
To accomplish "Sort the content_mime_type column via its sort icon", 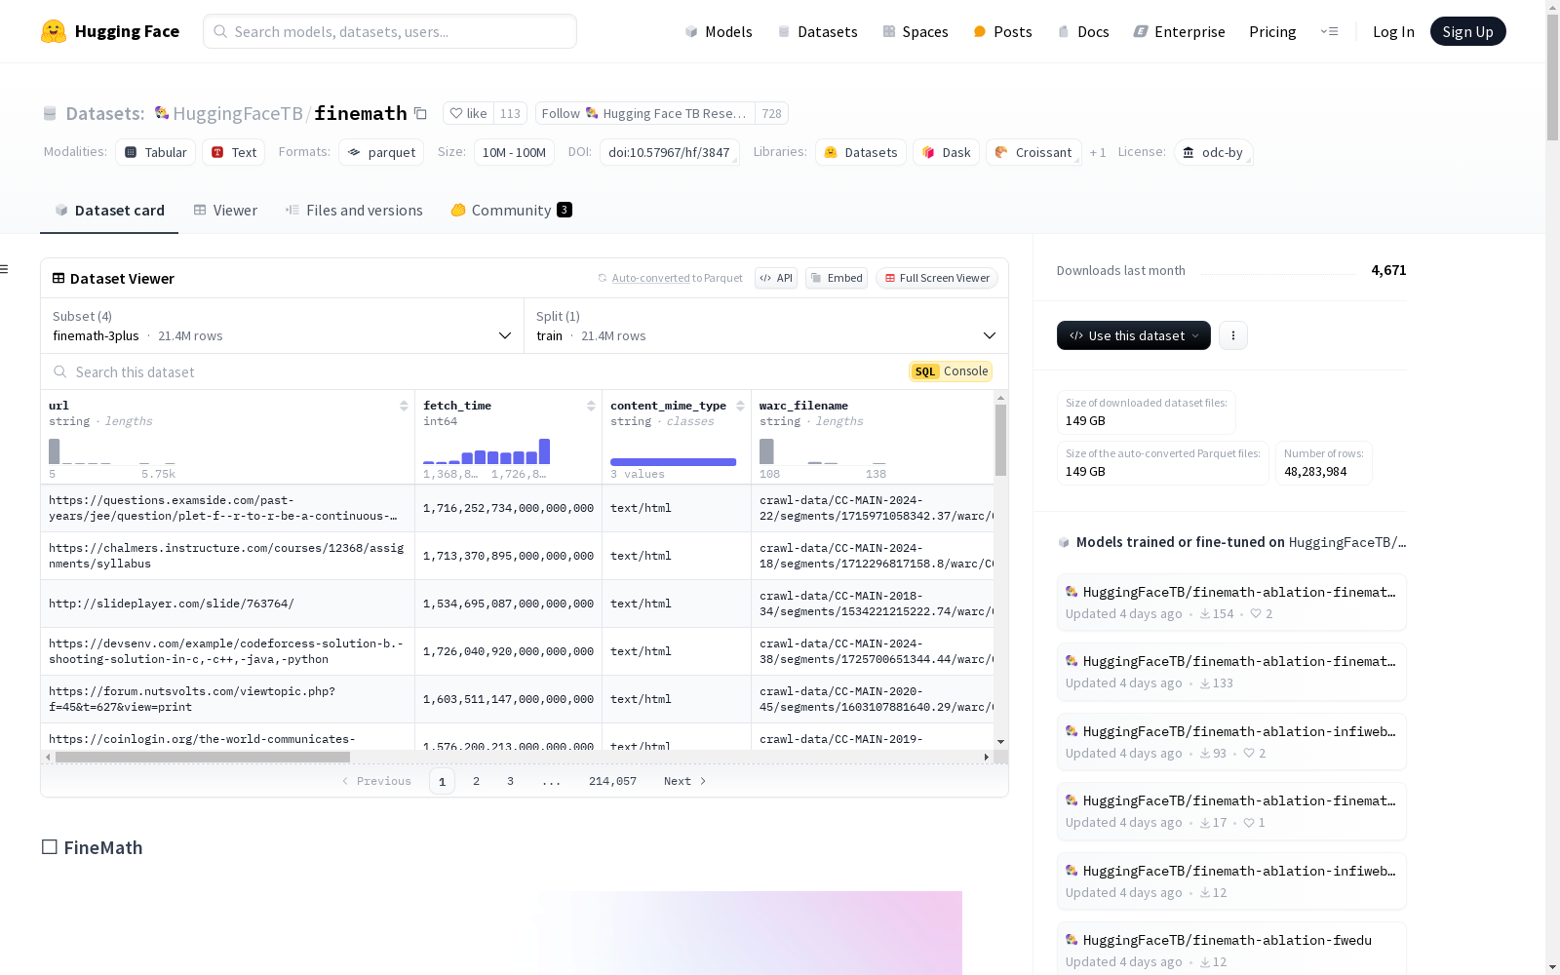I will coord(740,406).
